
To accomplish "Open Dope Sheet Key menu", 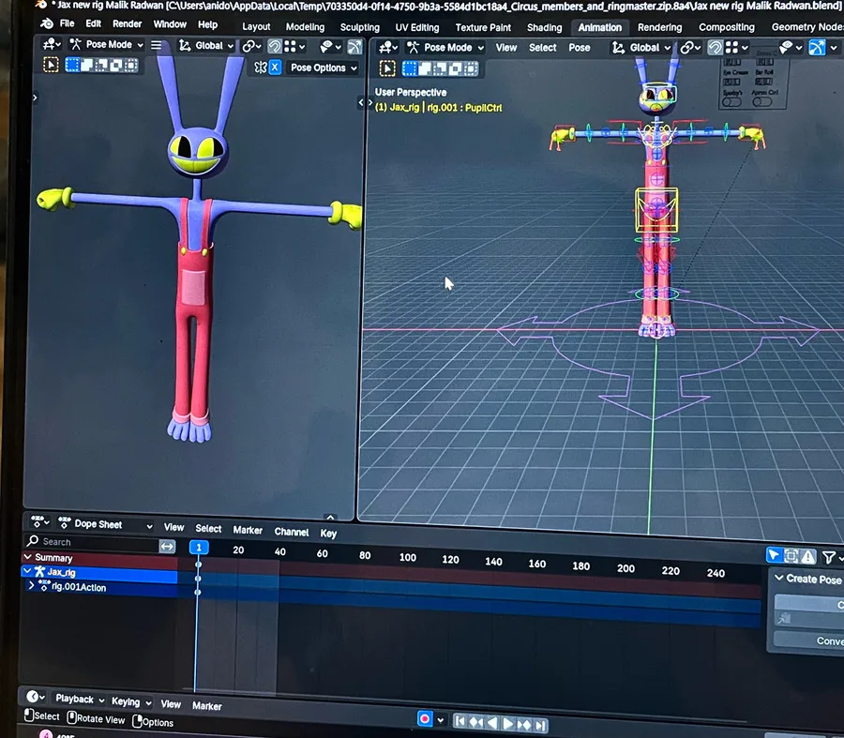I will [x=328, y=533].
